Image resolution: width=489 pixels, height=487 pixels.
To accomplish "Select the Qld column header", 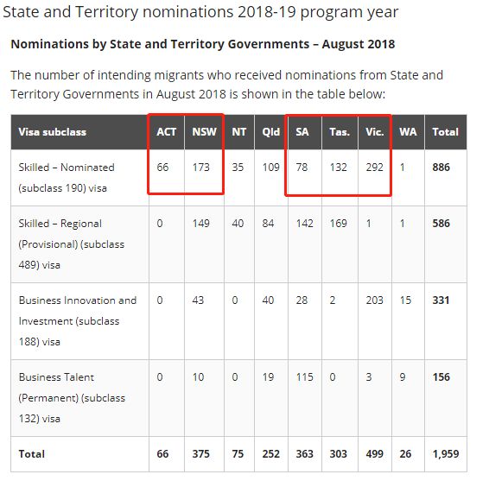I will [271, 132].
